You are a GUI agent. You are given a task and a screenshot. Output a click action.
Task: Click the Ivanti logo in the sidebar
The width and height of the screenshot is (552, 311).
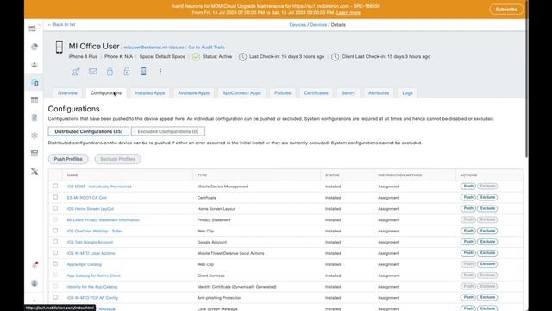tap(33, 28)
